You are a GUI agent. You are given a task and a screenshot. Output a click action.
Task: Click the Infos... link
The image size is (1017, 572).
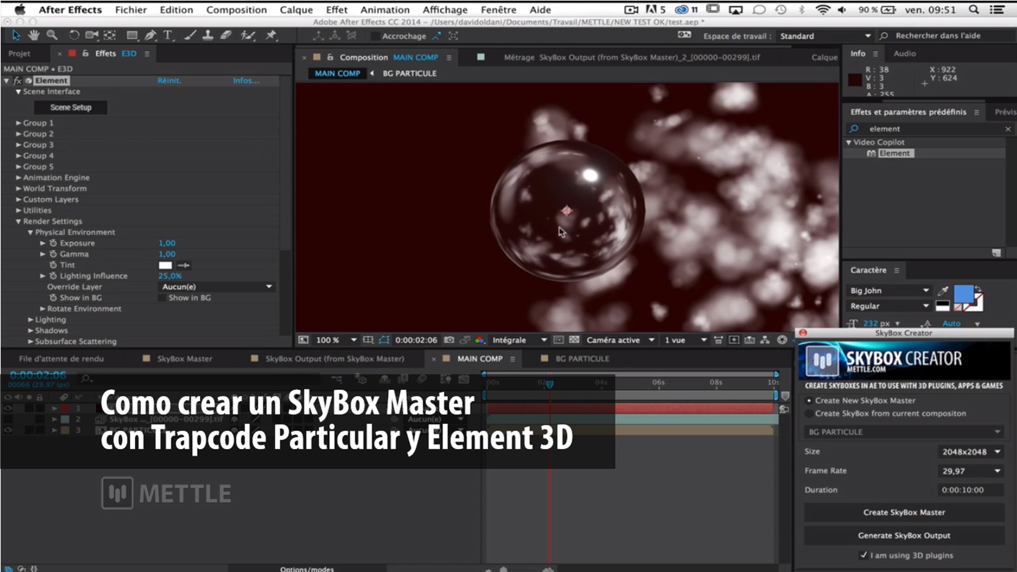(x=246, y=80)
